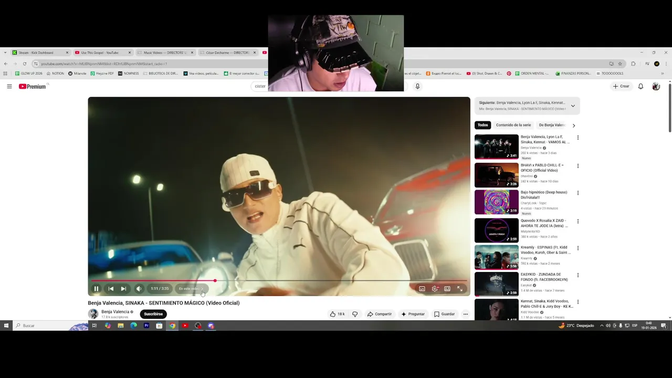Screen dimensions: 672x378
Task: Open the Chrome extensions puzzle icon
Action: (633, 64)
